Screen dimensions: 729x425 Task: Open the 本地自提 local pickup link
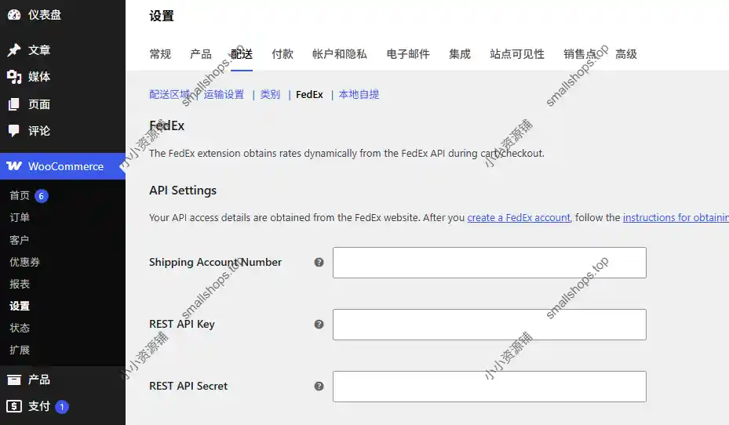pos(359,94)
